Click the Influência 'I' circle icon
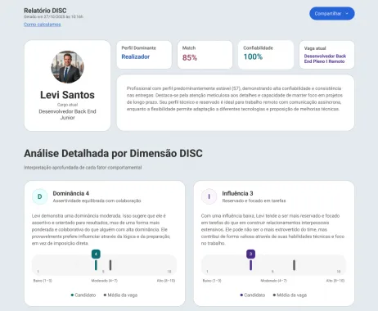Image resolution: width=378 pixels, height=311 pixels. coord(209,196)
